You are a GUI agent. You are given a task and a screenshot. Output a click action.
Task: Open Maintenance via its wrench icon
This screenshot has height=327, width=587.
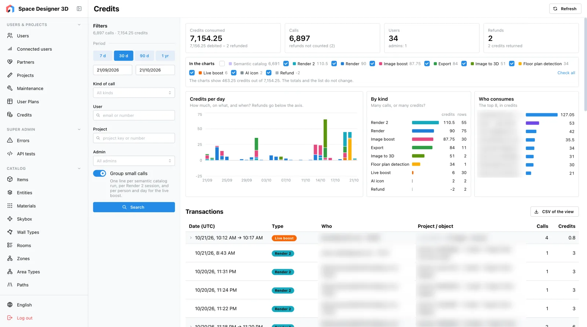tap(10, 89)
